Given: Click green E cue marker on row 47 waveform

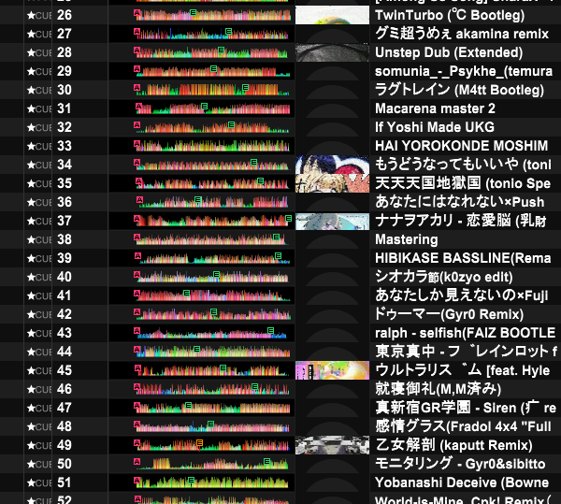Looking at the screenshot, I should [x=188, y=405].
